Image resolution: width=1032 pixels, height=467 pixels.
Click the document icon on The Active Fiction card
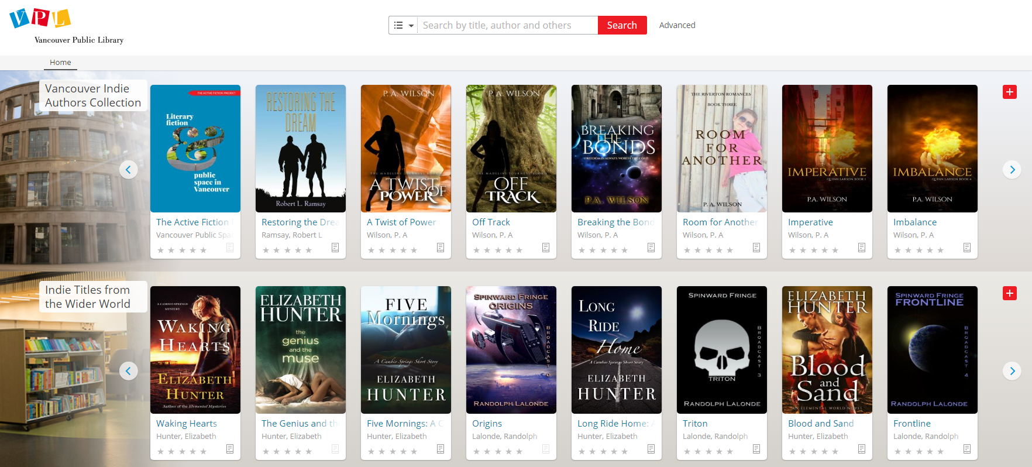230,248
